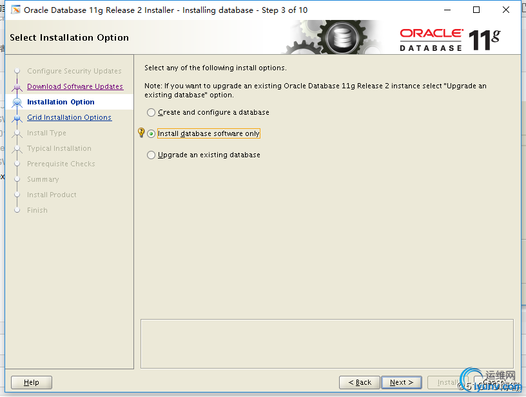Open Download Software Updates step link
526x397 pixels.
pos(75,86)
